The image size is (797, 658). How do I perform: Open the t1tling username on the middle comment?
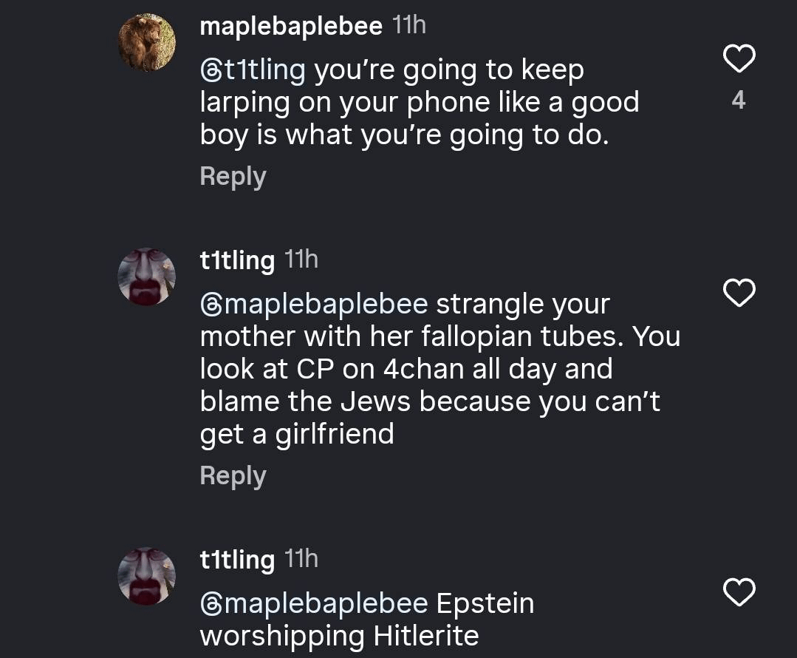click(x=237, y=260)
